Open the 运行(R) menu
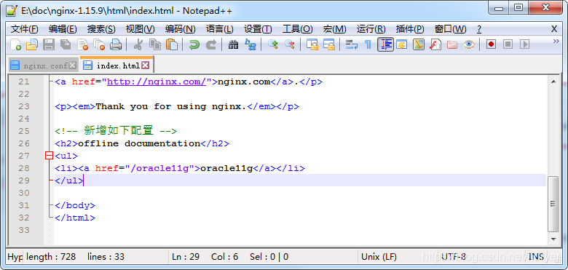 (371, 29)
